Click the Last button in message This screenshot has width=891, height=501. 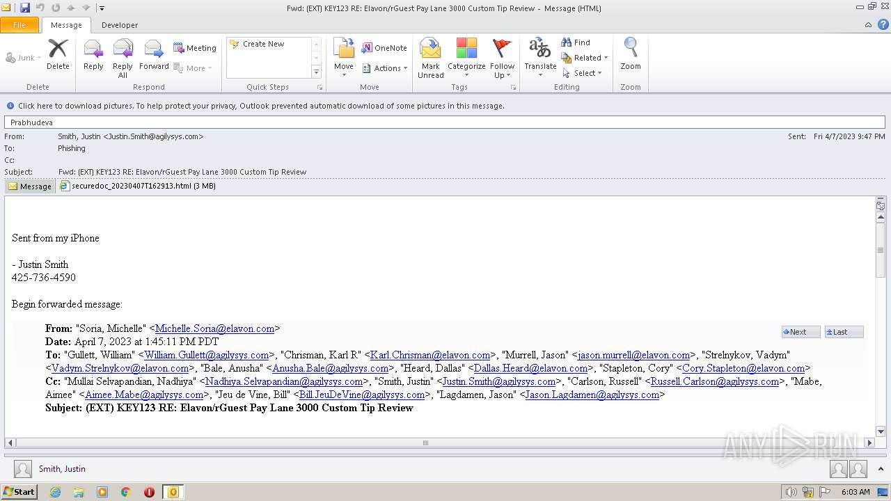pyautogui.click(x=844, y=332)
